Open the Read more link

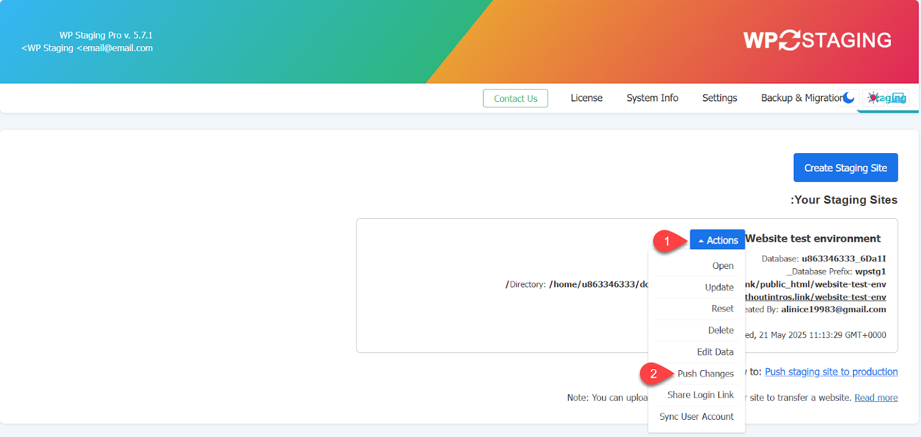coord(876,398)
